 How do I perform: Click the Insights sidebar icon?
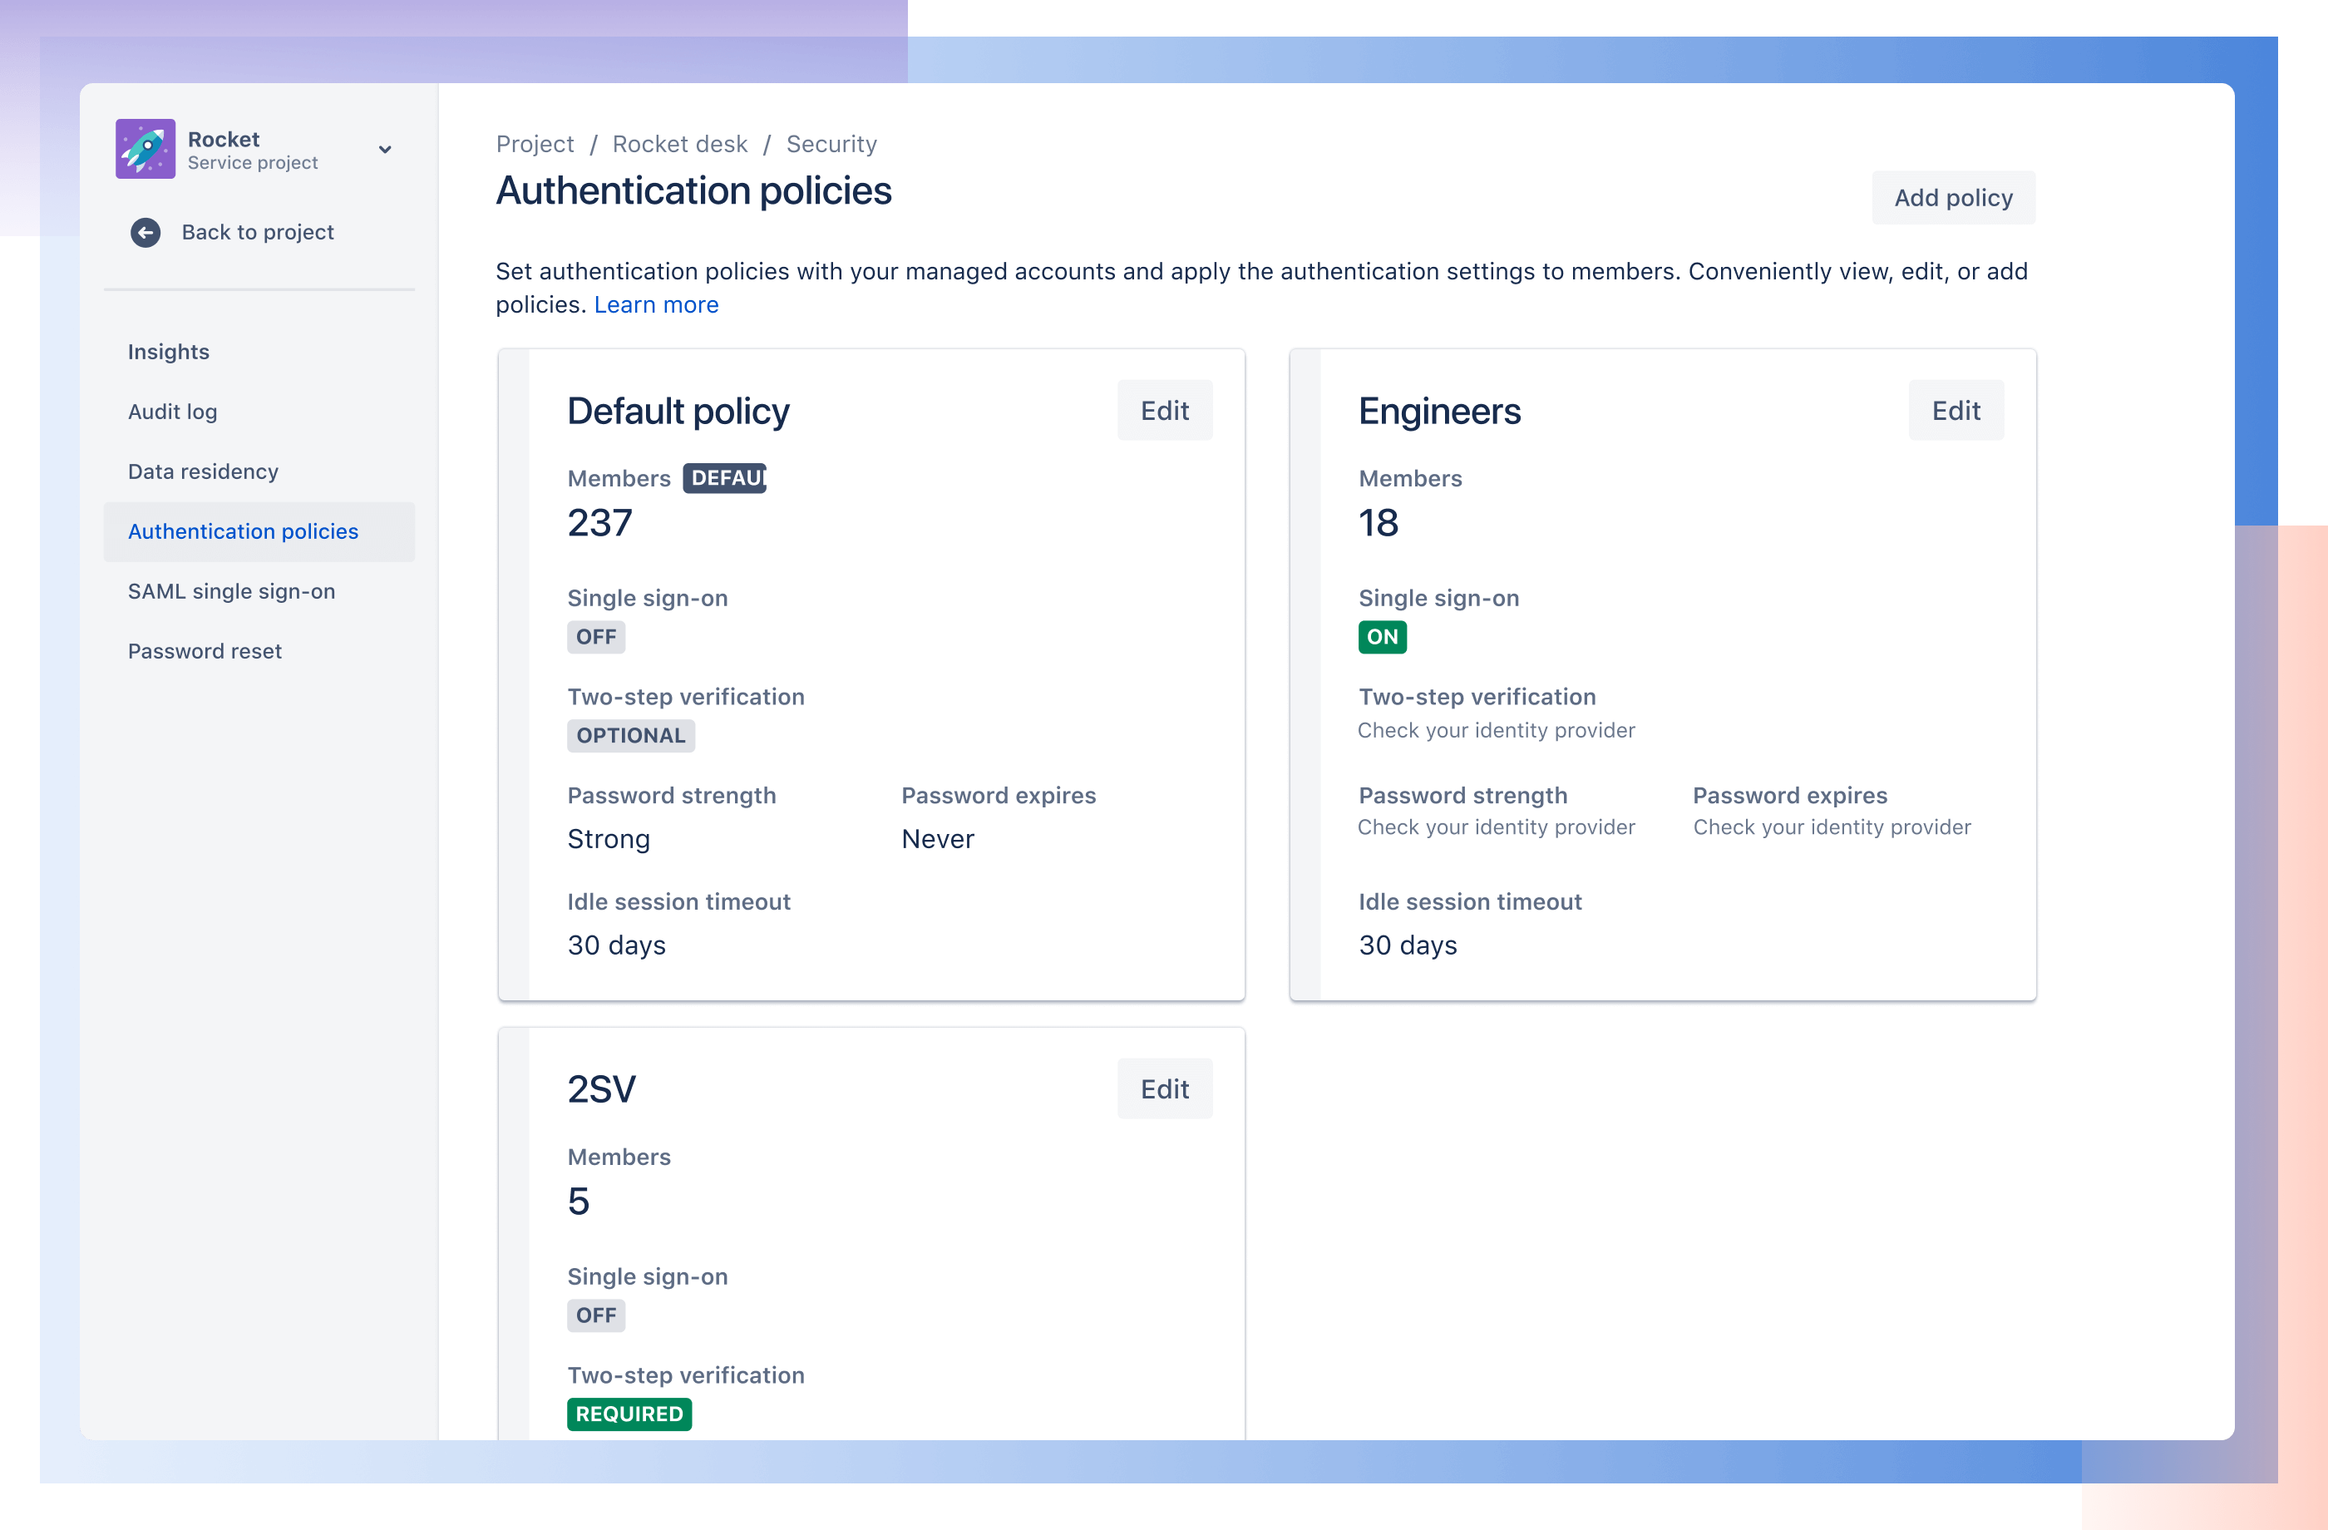(x=169, y=352)
